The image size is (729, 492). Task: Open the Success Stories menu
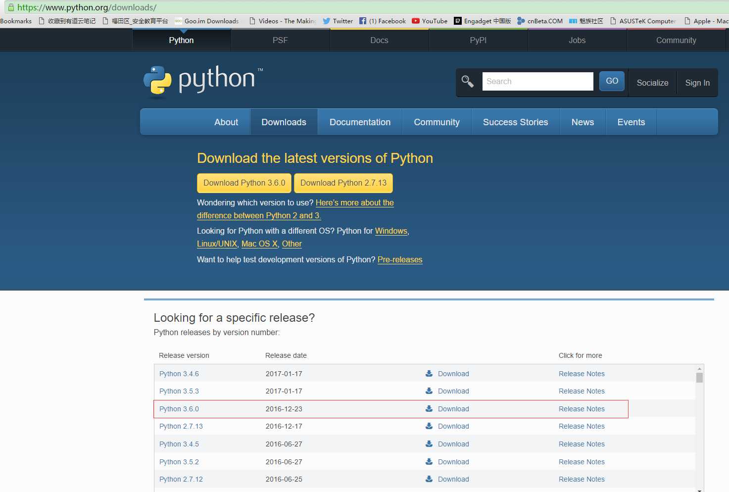[515, 122]
